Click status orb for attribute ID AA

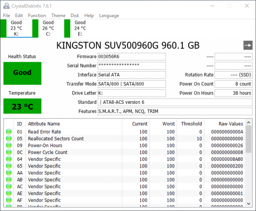click(x=9, y=173)
